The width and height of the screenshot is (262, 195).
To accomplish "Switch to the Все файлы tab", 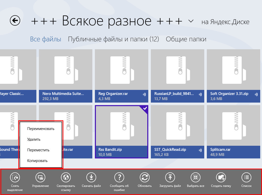I will pyautogui.click(x=46, y=39).
